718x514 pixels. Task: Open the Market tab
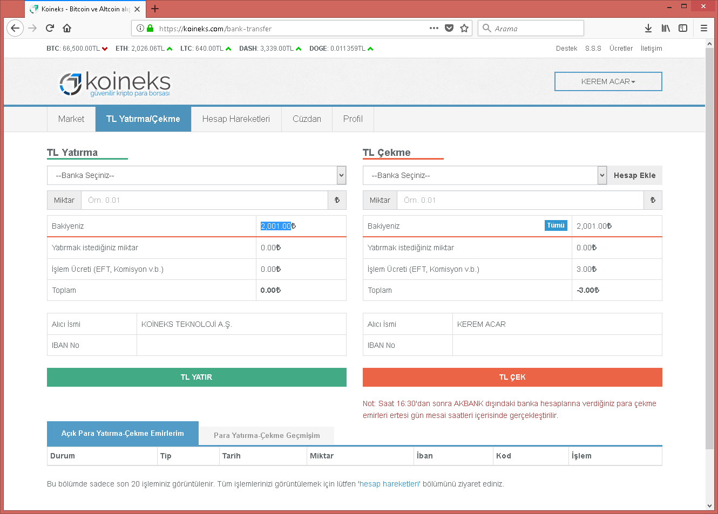[x=71, y=119]
